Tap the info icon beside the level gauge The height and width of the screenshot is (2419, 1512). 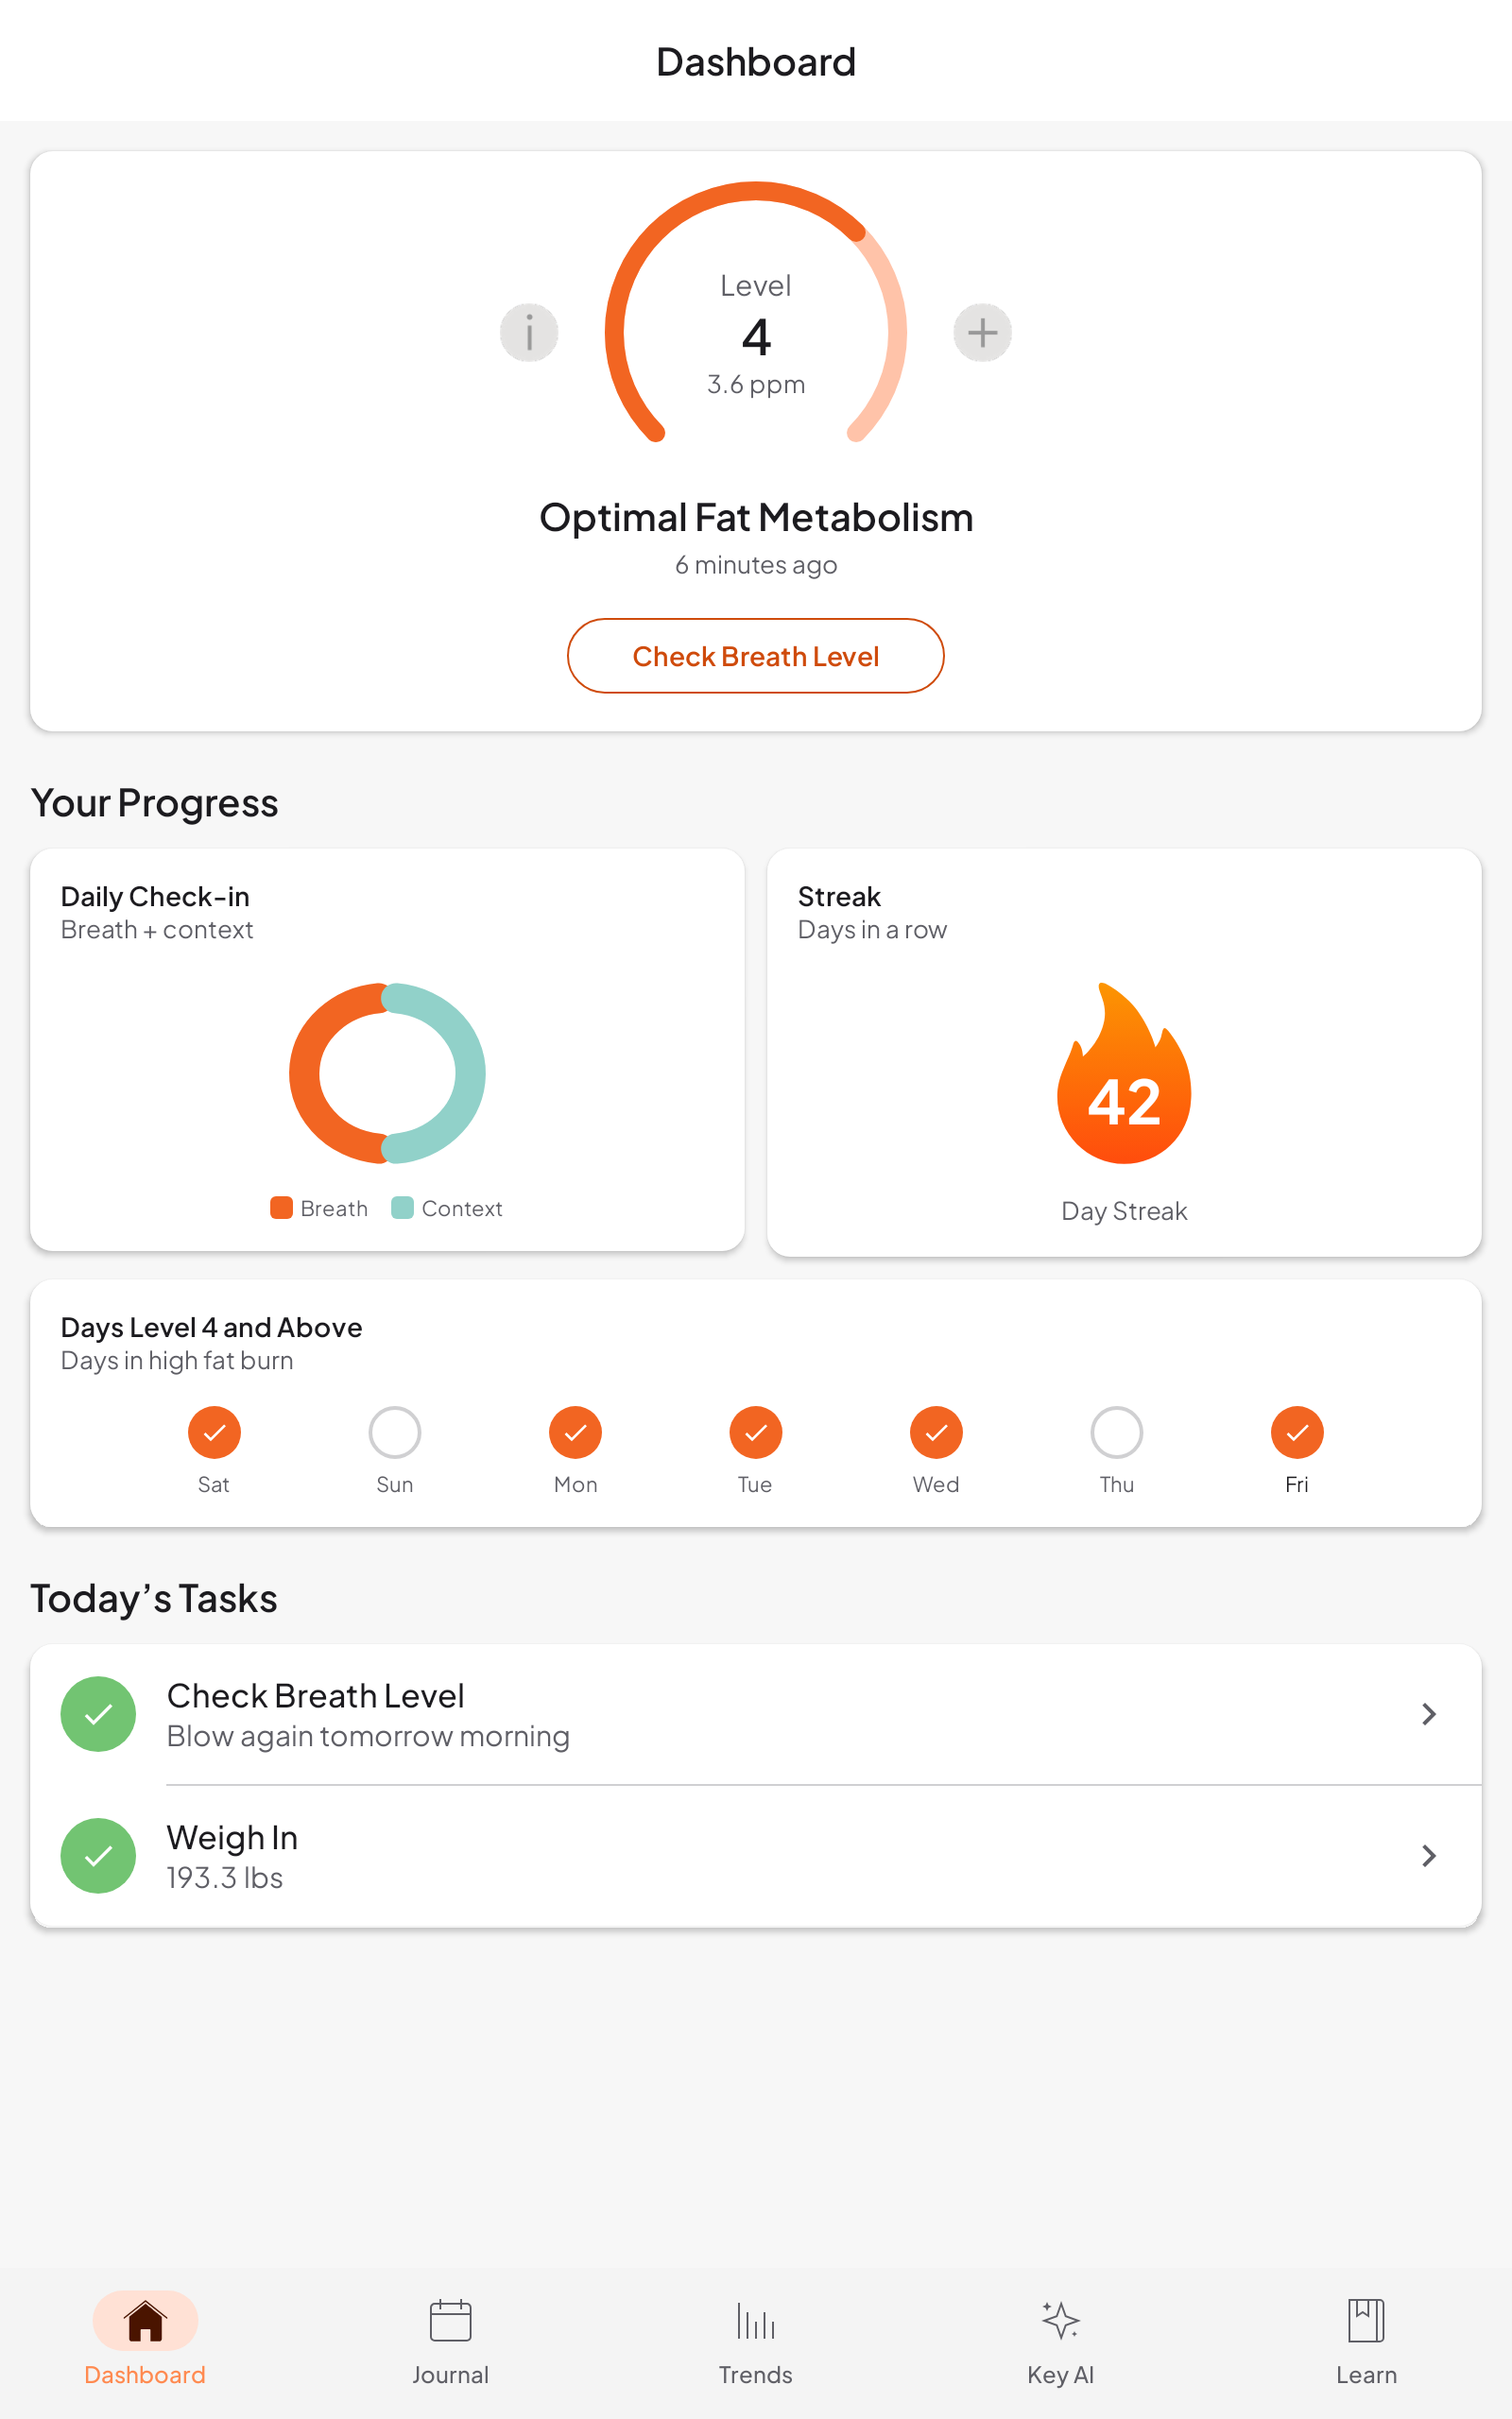[x=529, y=332]
